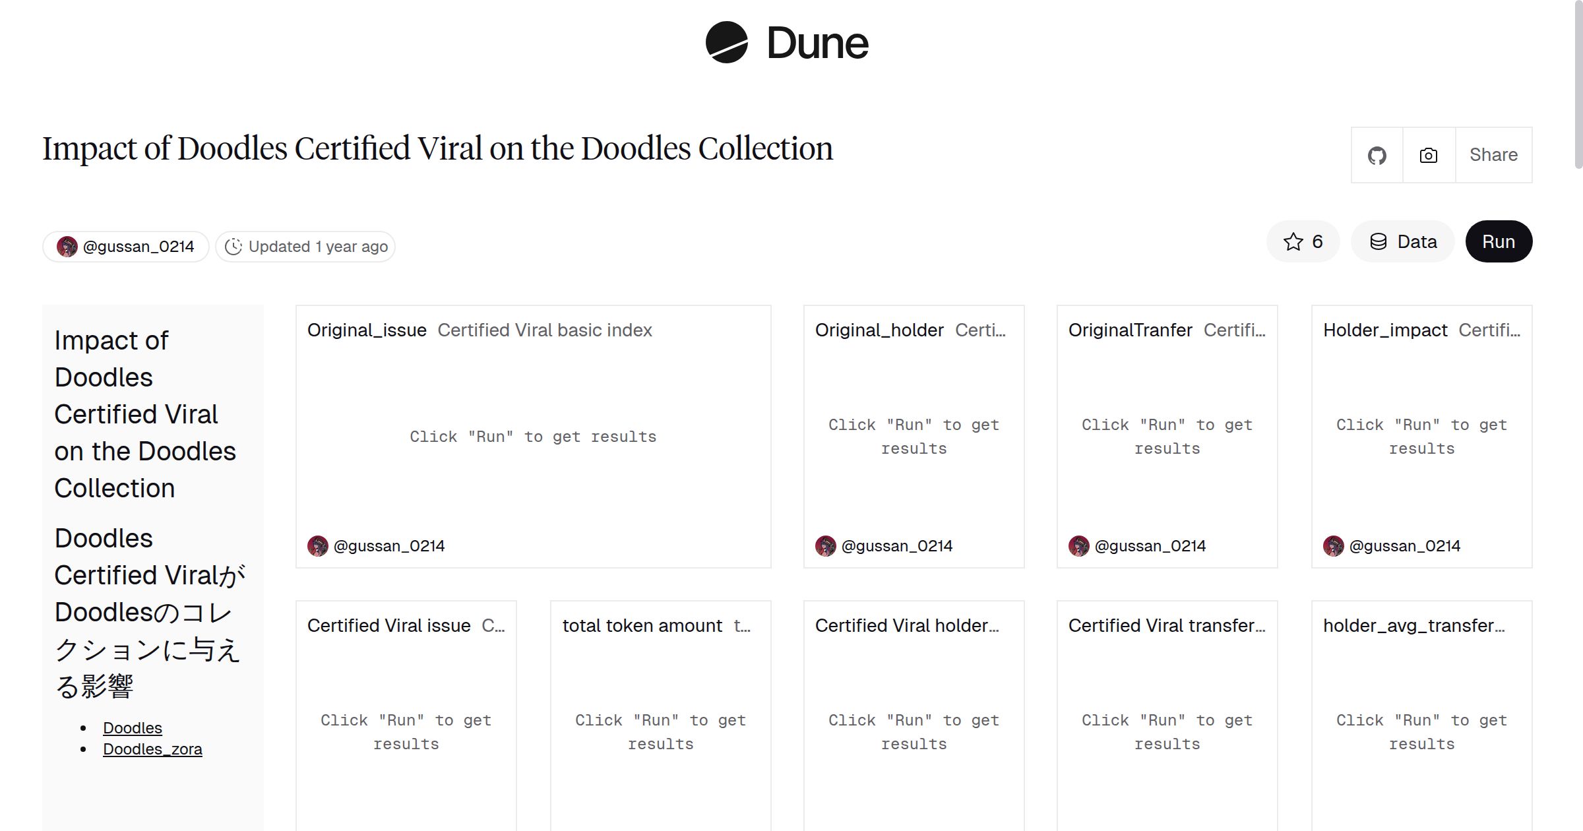This screenshot has height=831, width=1583.
Task: Click the avatar on the Original_issue card
Action: coord(317,545)
